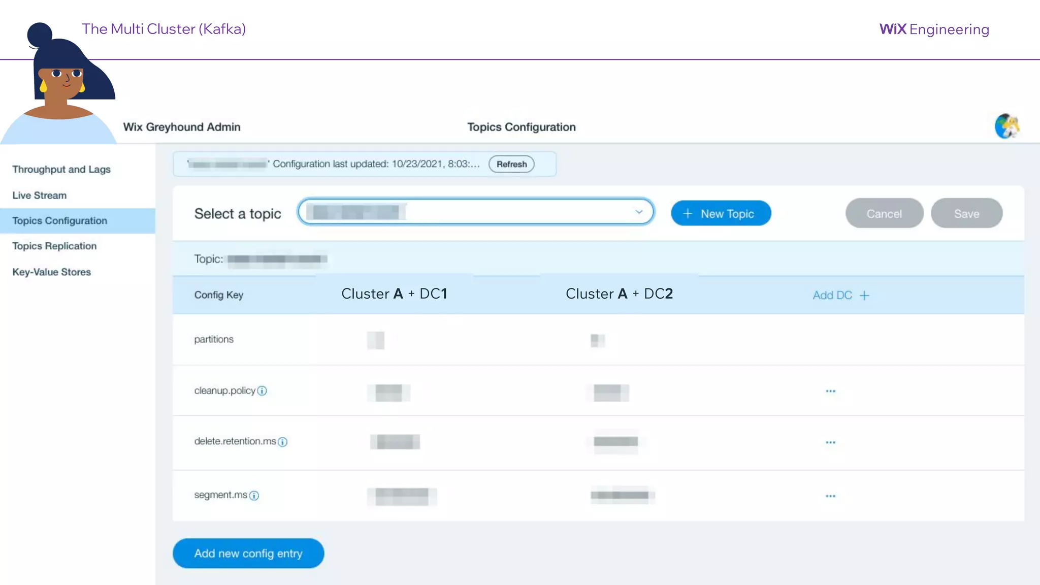The image size is (1040, 585).
Task: Go to Live Stream section
Action: (40, 196)
